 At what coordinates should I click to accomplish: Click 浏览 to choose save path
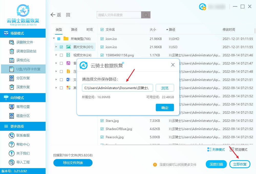coord(165,88)
